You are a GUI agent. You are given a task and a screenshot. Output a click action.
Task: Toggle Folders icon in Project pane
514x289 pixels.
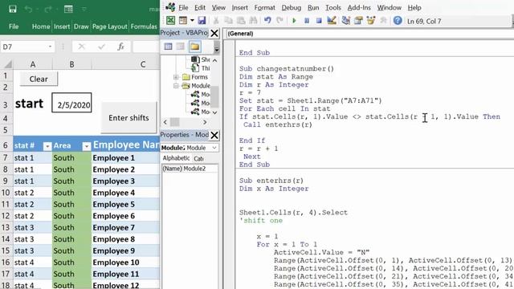pos(194,47)
